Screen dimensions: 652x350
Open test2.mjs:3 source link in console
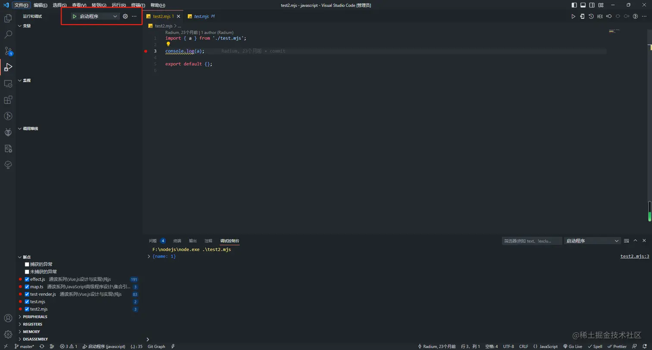pyautogui.click(x=635, y=256)
